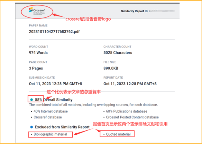Select the report date Oct 11, 2023 value
The width and height of the screenshot is (202, 144).
pyautogui.click(x=130, y=84)
